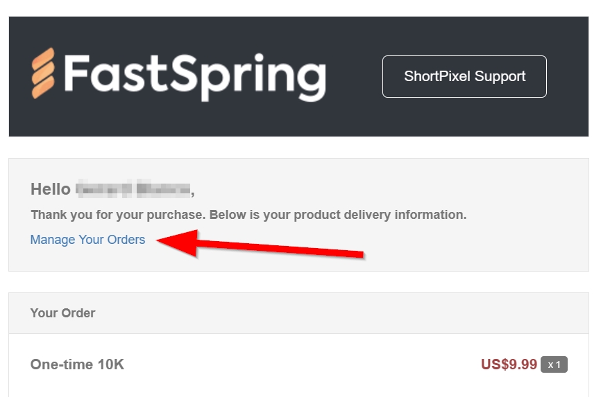
Task: Follow the Manage Your Orders link
Action: pos(87,240)
